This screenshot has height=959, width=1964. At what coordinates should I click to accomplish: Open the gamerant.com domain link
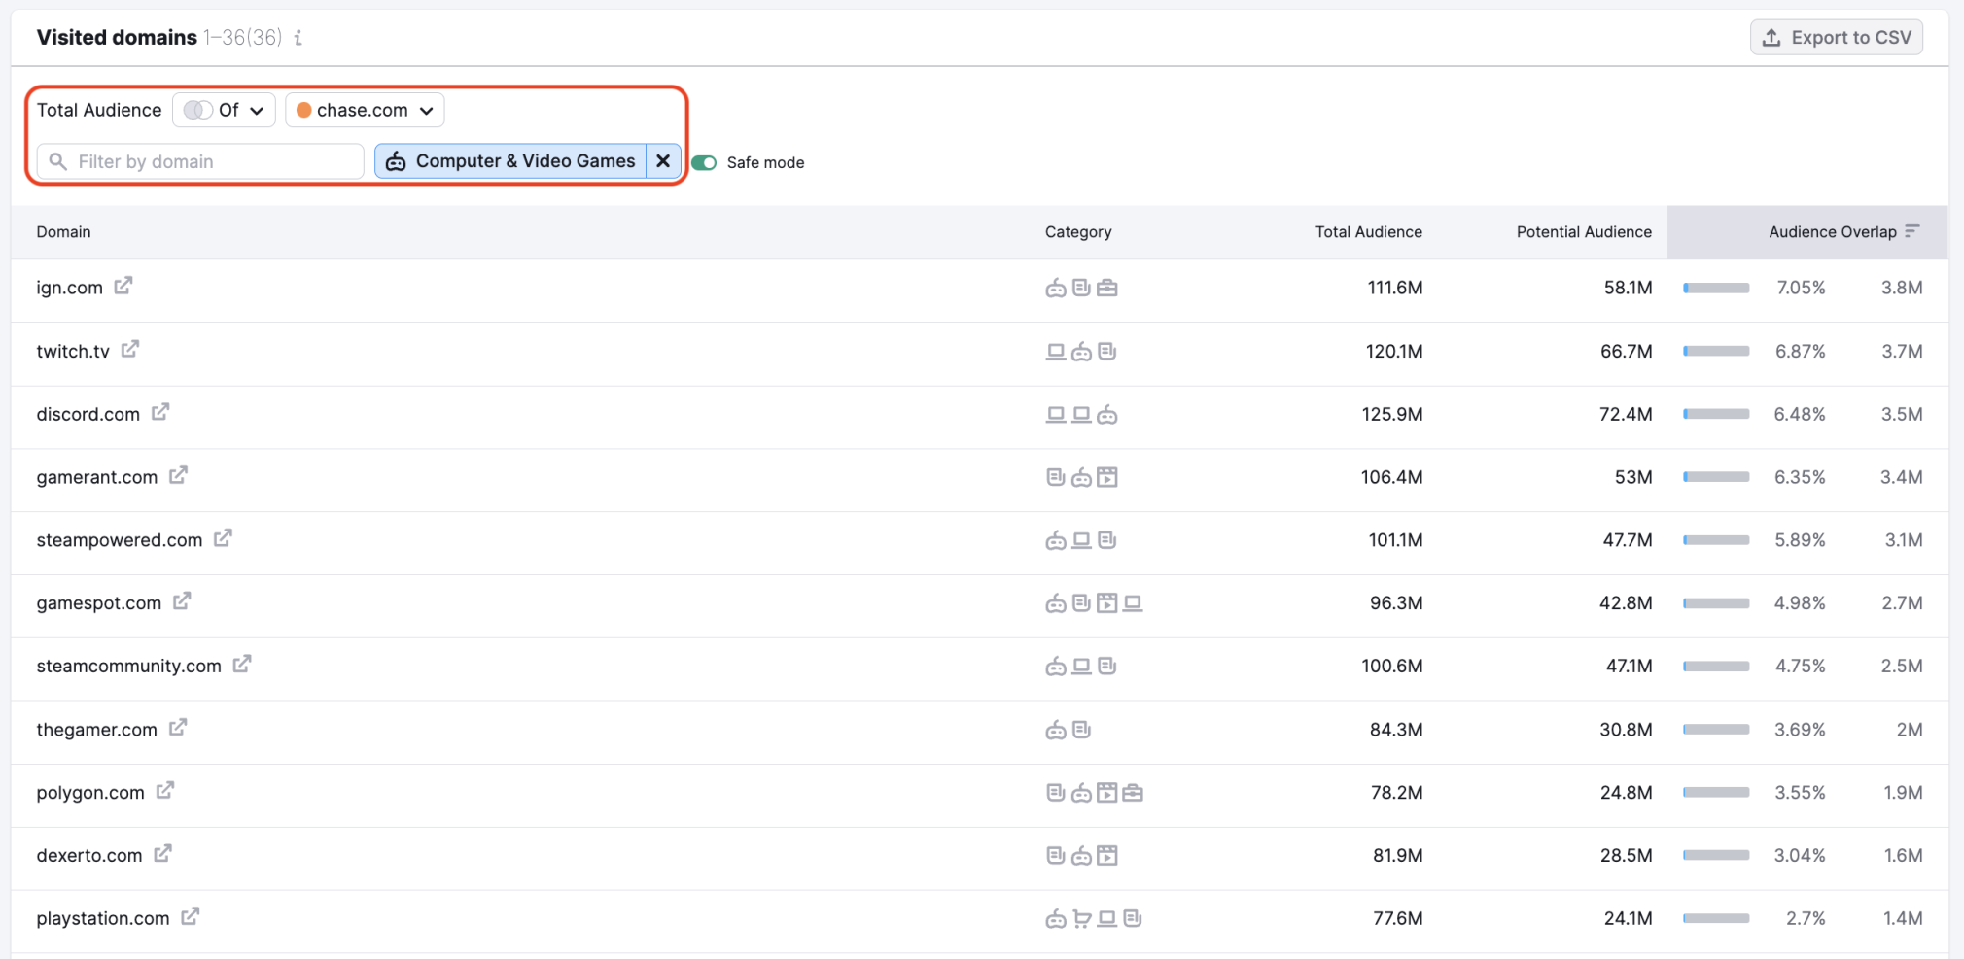pos(96,477)
